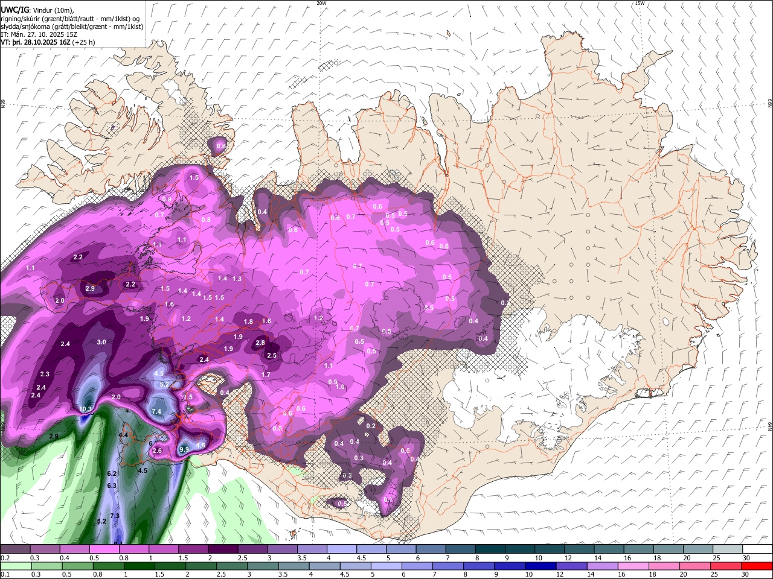Viewport: 773px width, 579px height.
Task: Pick top legend swatch between 2 and 2.5
Action: (x=223, y=549)
